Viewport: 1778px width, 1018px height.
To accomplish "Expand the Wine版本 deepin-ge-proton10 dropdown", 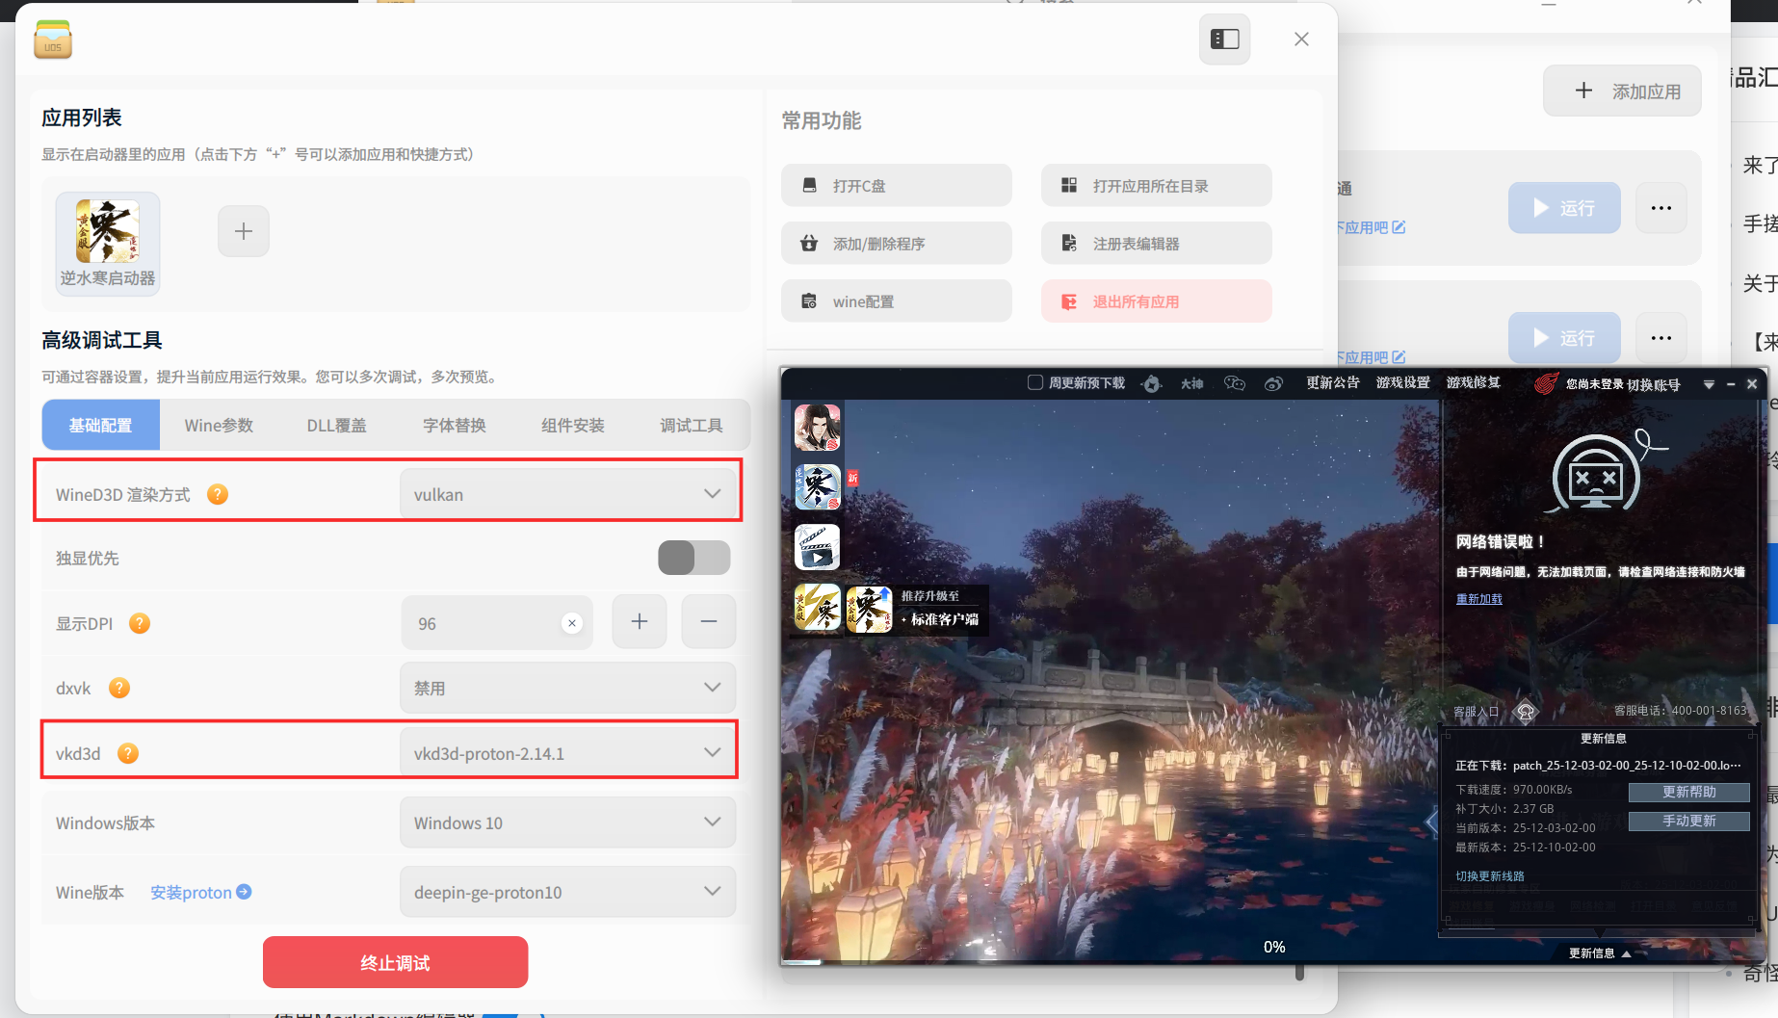I will tap(568, 892).
